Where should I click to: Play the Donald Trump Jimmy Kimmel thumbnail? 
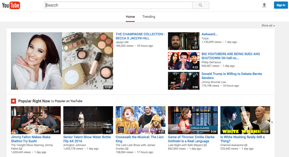click(184, 81)
